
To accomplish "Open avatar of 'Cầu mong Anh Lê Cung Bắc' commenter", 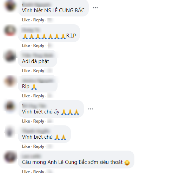I will coord(10,157).
